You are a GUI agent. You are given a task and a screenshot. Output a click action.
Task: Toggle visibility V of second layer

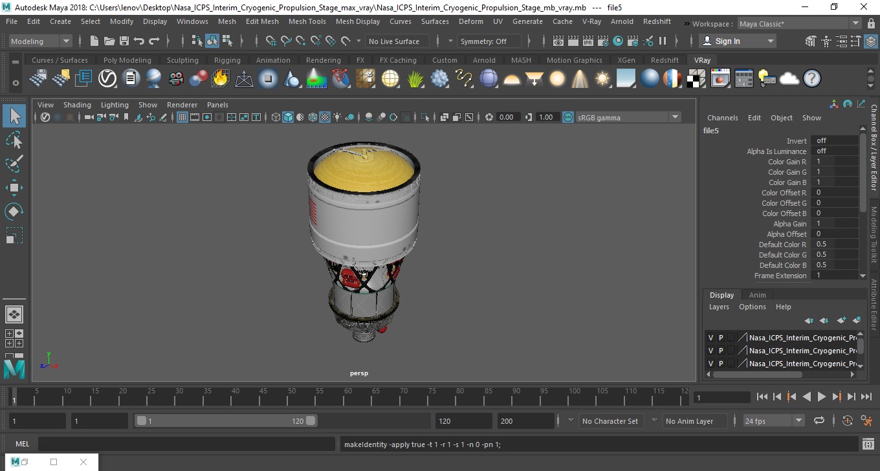point(710,351)
